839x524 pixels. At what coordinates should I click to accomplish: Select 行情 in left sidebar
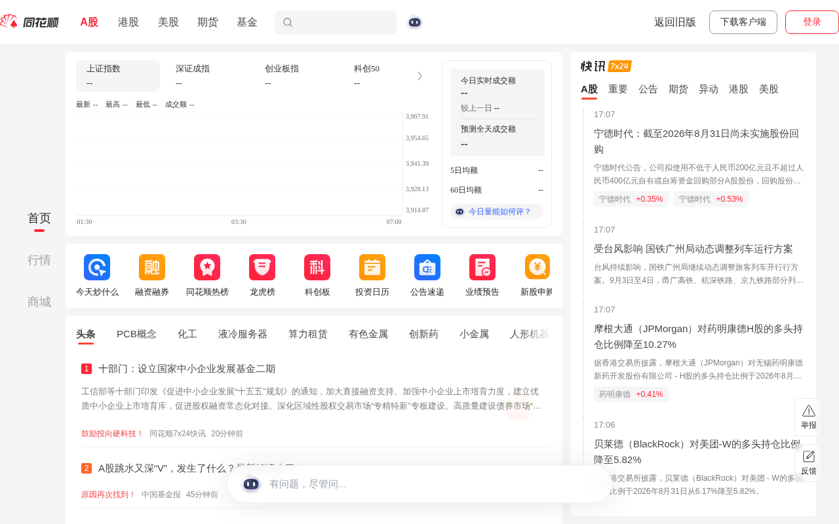[39, 260]
